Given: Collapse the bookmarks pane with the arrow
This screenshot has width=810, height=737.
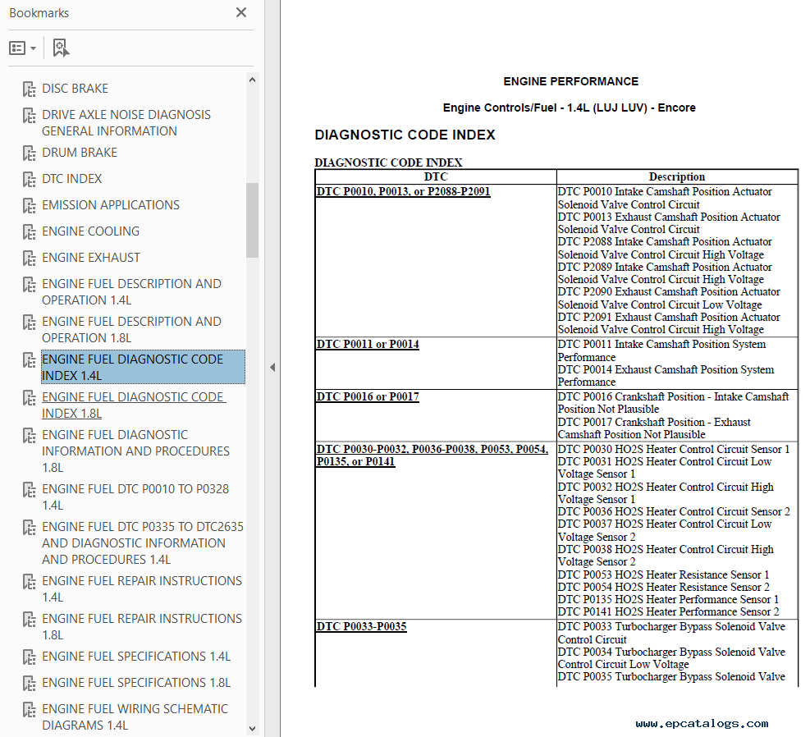Looking at the screenshot, I should point(272,367).
